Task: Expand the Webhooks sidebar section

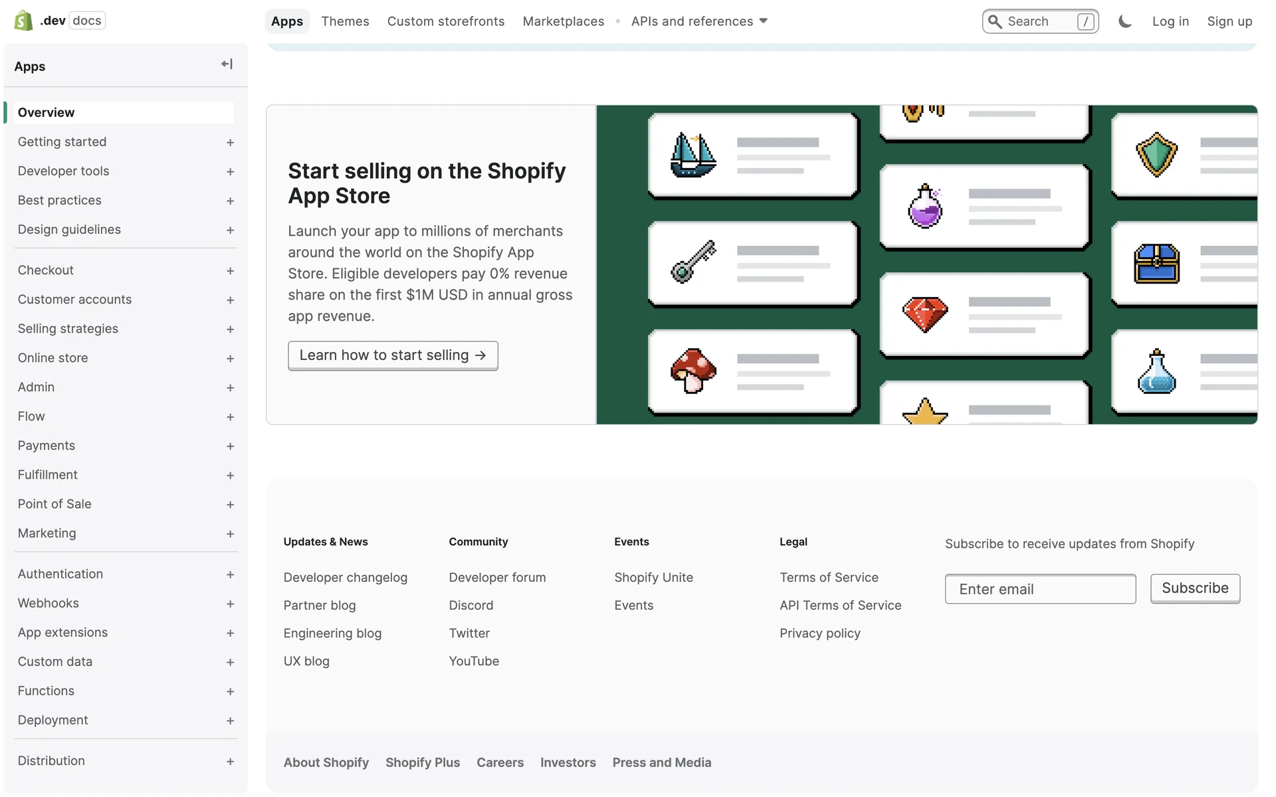Action: pyautogui.click(x=230, y=604)
